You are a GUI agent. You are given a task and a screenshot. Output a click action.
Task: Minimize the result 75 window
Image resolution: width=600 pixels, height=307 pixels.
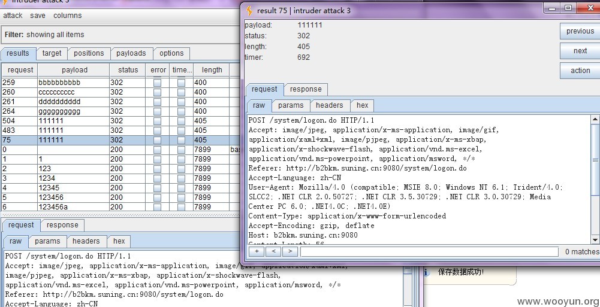click(552, 8)
